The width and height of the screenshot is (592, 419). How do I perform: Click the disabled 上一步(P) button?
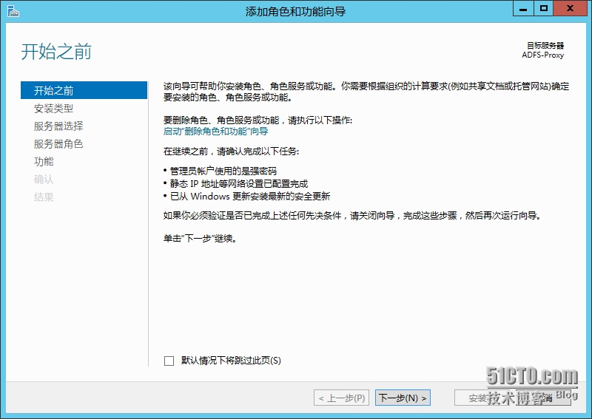[x=341, y=398]
